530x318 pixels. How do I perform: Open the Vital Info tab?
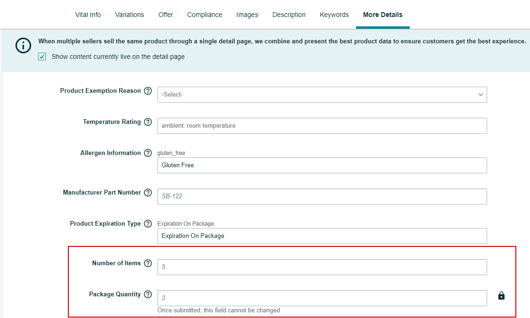pos(88,15)
